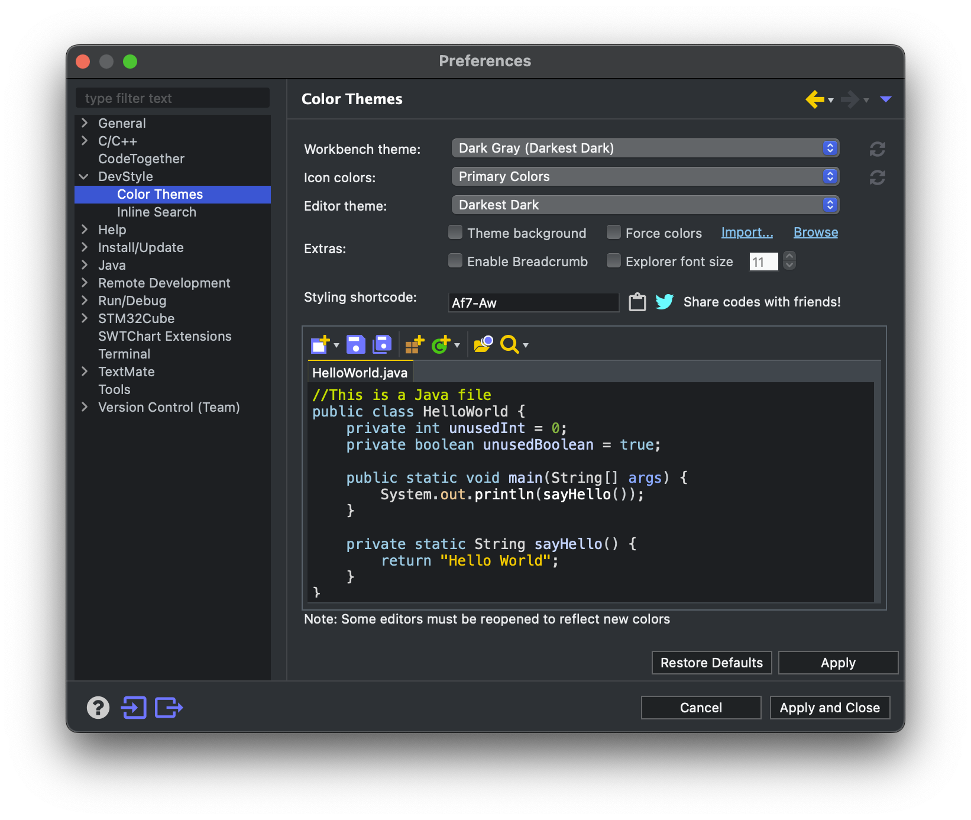Screen dimensions: 971x820
Task: Click the Help question mark icon
Action: 98,708
